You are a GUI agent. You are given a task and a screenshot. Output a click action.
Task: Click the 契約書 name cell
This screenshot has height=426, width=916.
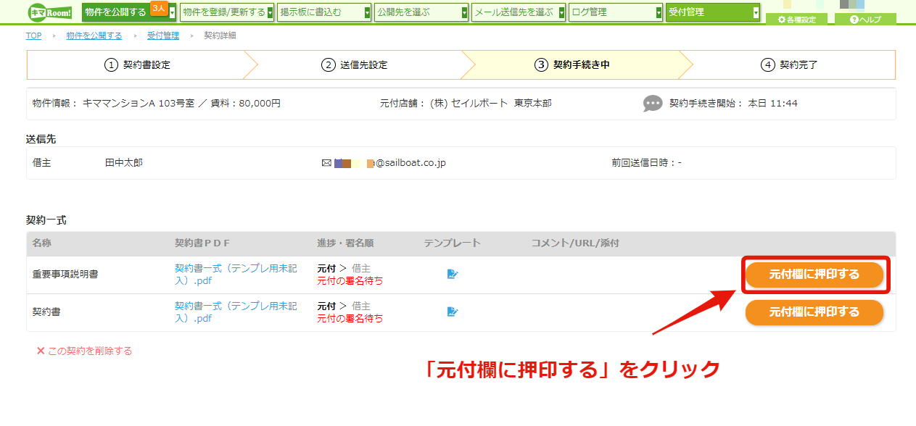(46, 312)
